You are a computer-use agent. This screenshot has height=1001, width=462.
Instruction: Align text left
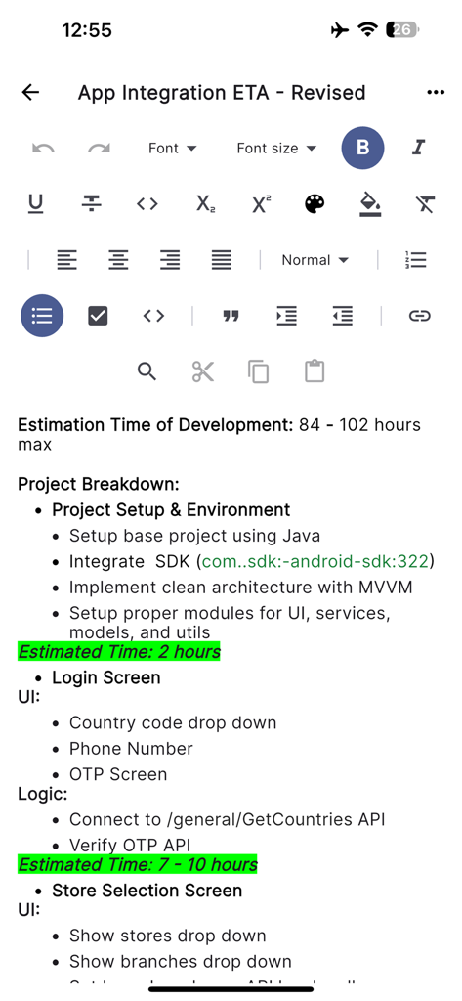pyautogui.click(x=67, y=260)
